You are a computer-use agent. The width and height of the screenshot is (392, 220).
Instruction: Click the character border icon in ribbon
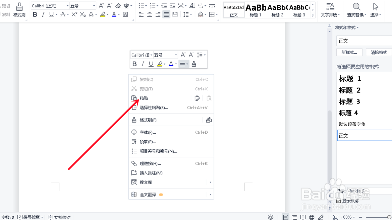pyautogui.click(x=125, y=14)
